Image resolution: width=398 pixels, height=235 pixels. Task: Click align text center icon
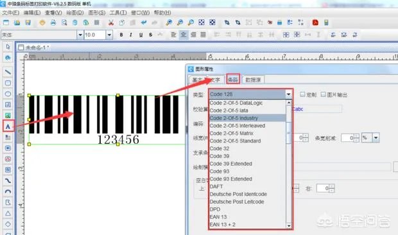click(x=184, y=35)
